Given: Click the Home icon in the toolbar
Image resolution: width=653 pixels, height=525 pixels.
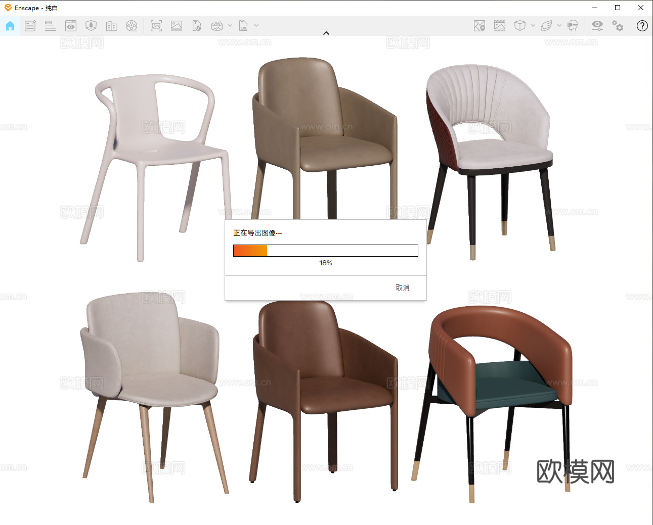Looking at the screenshot, I should 10,26.
